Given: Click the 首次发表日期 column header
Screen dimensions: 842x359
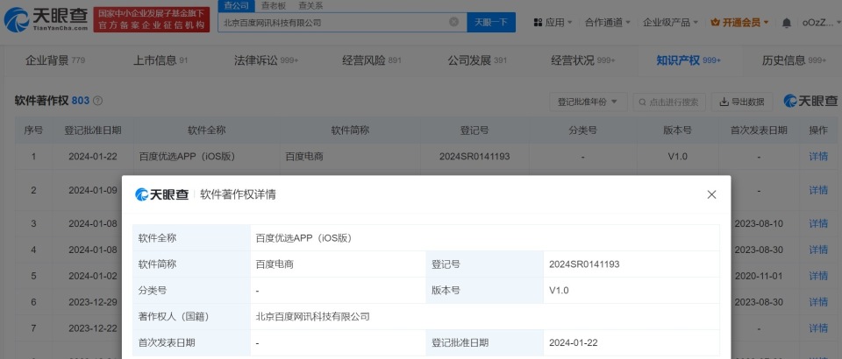Looking at the screenshot, I should (759, 130).
